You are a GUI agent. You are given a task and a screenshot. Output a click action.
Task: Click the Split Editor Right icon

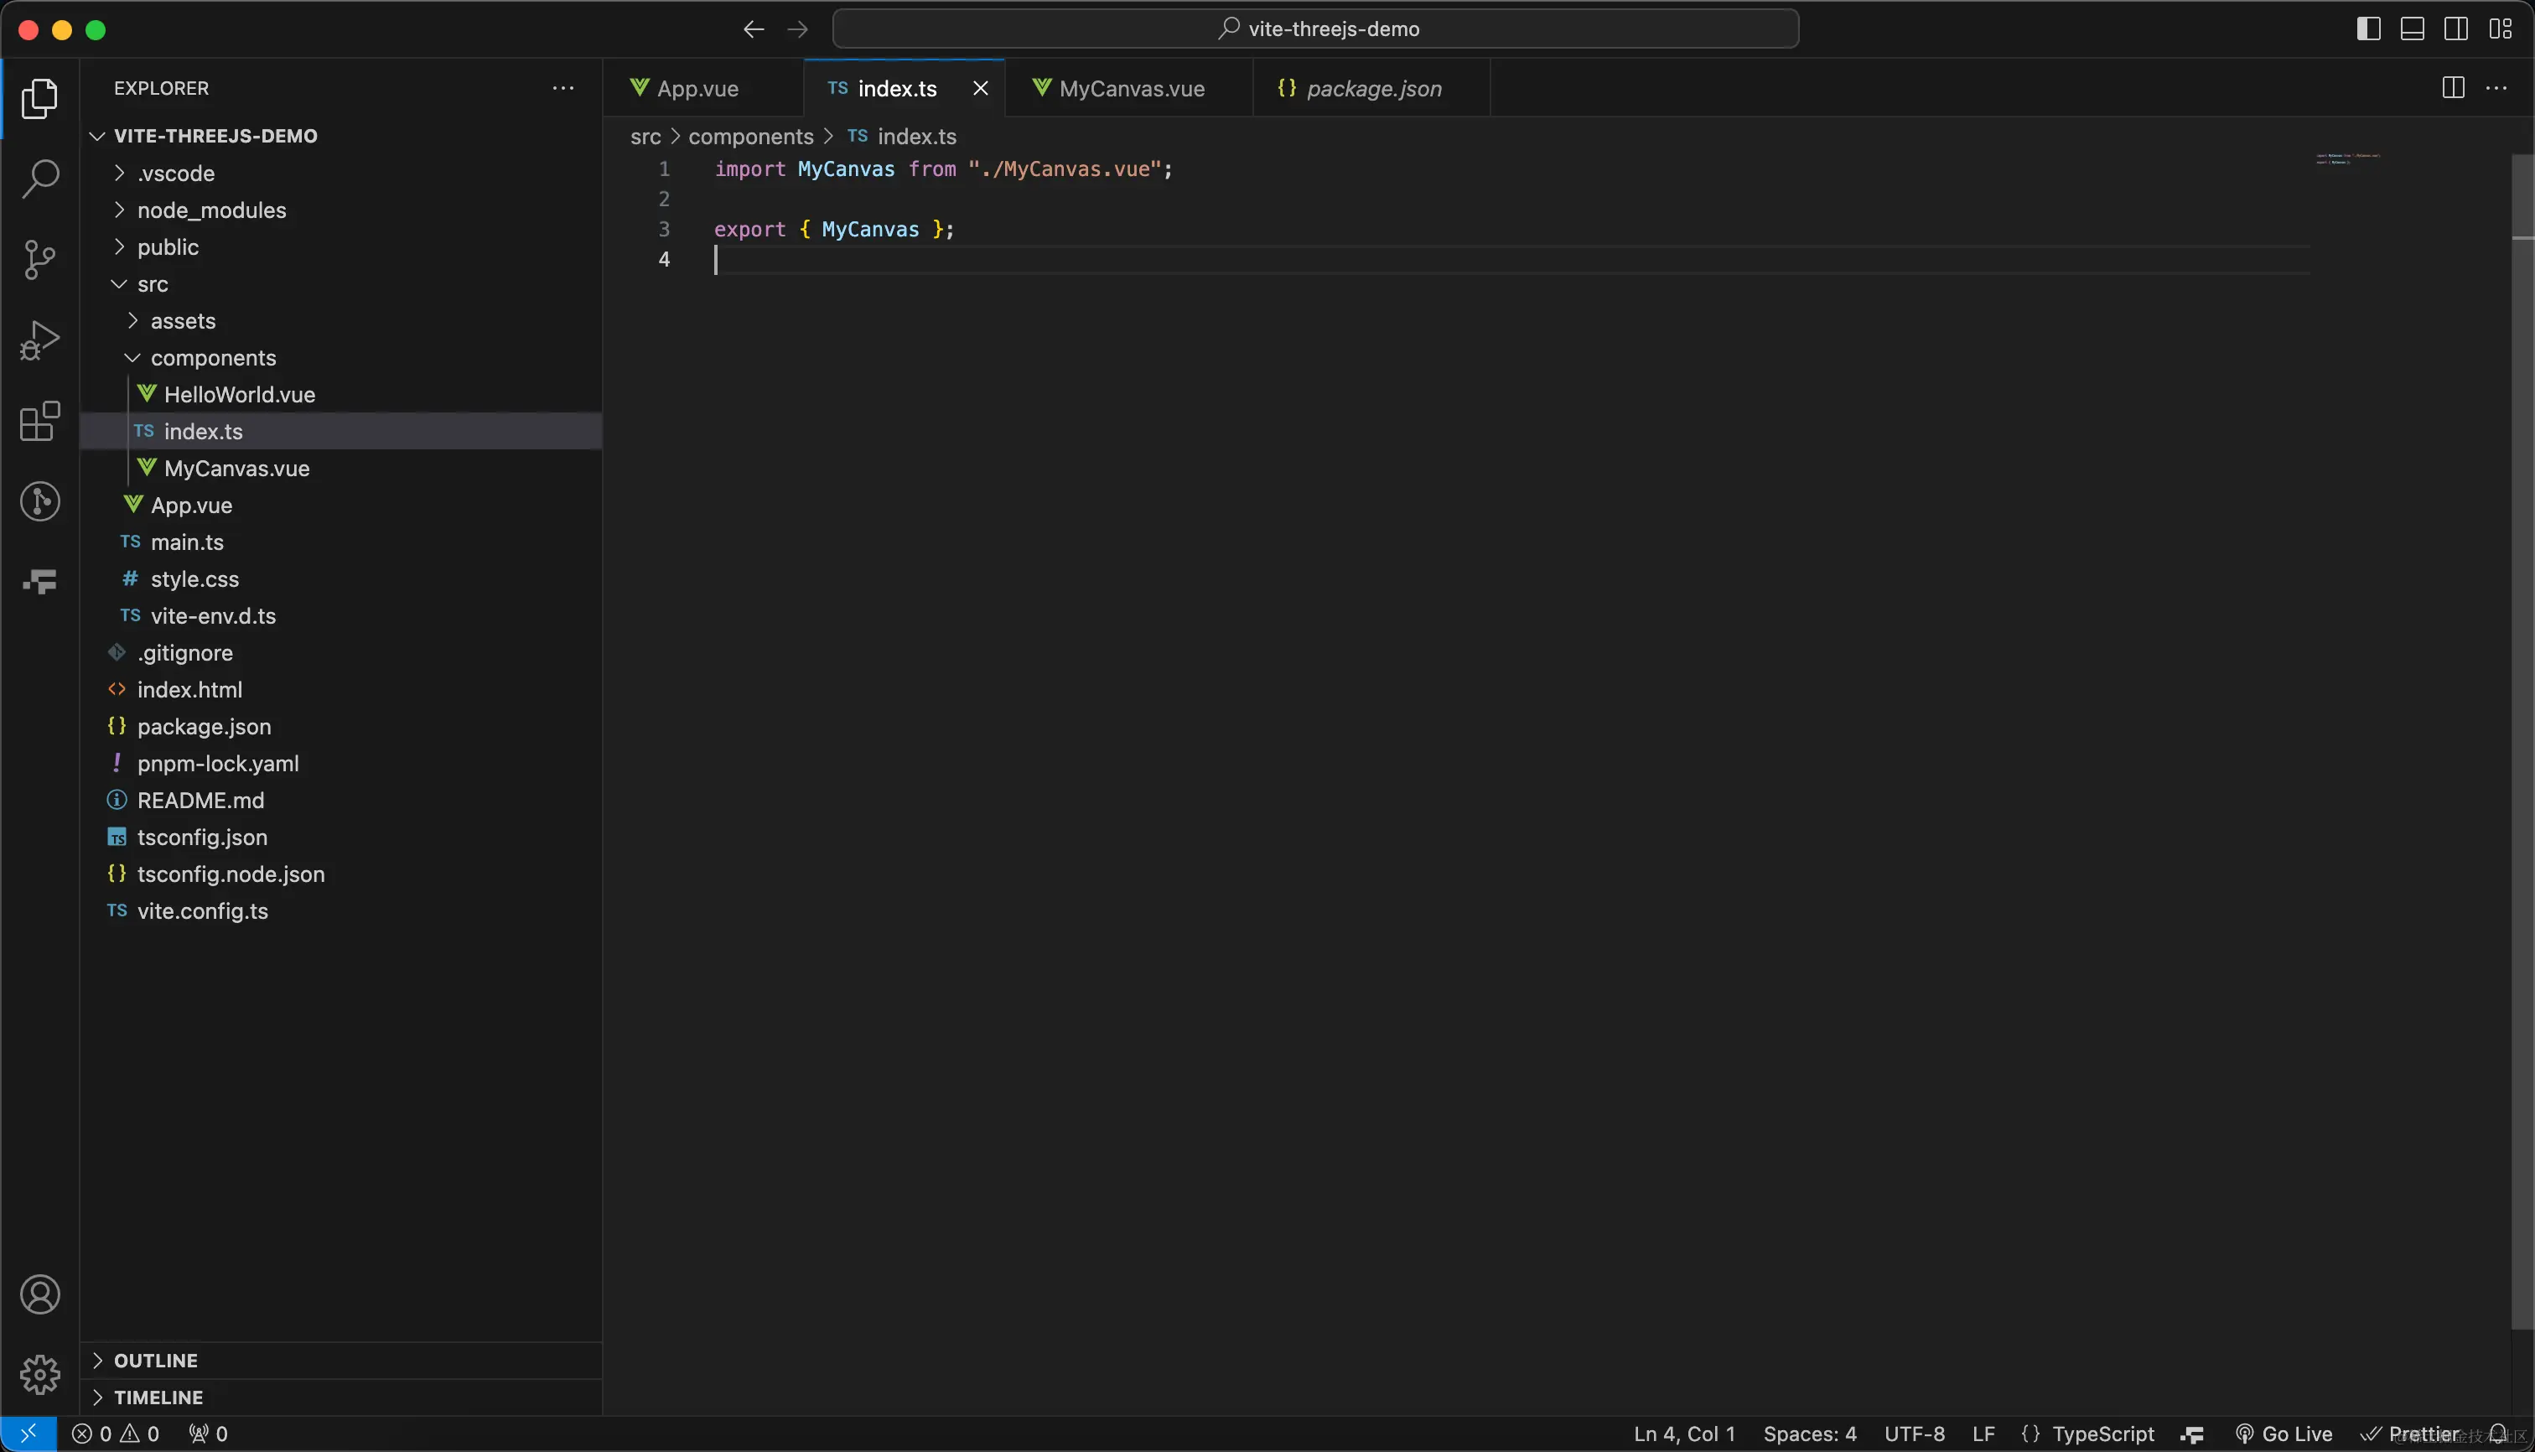2453,88
